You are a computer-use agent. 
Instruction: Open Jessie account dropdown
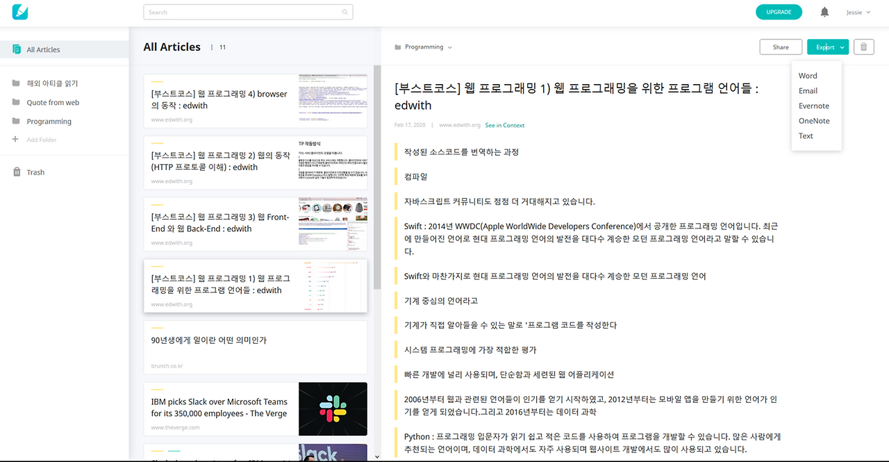point(858,12)
